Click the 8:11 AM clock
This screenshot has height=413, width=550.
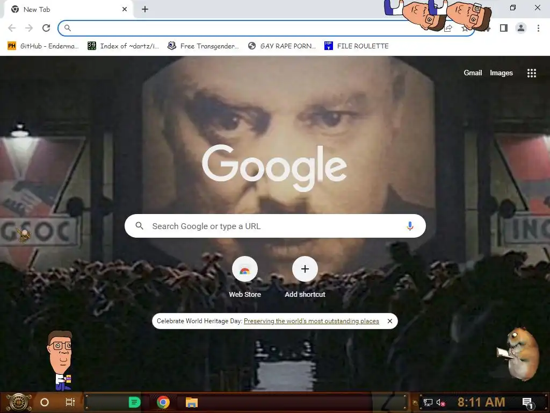(x=481, y=402)
